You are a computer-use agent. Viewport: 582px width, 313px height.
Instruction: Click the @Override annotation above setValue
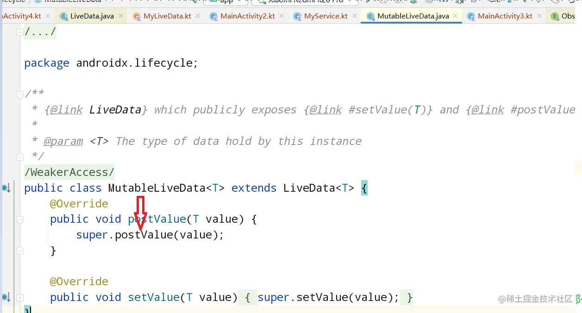tap(79, 282)
